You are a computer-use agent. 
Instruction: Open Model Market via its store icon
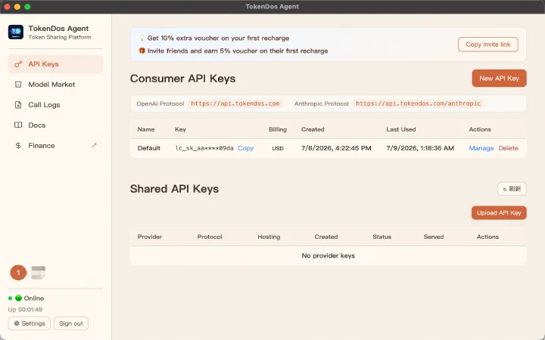click(x=18, y=85)
